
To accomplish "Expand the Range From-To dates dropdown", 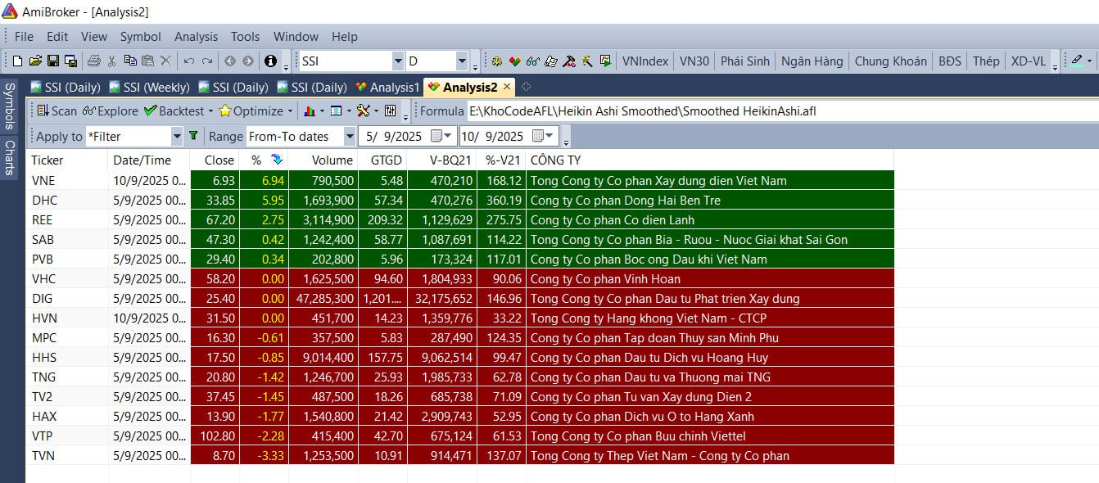I will [351, 136].
